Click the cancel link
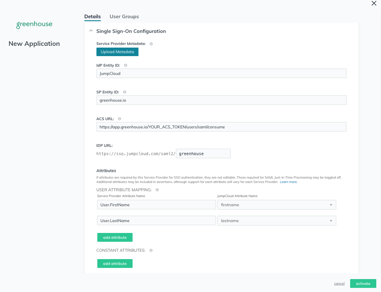 339,284
